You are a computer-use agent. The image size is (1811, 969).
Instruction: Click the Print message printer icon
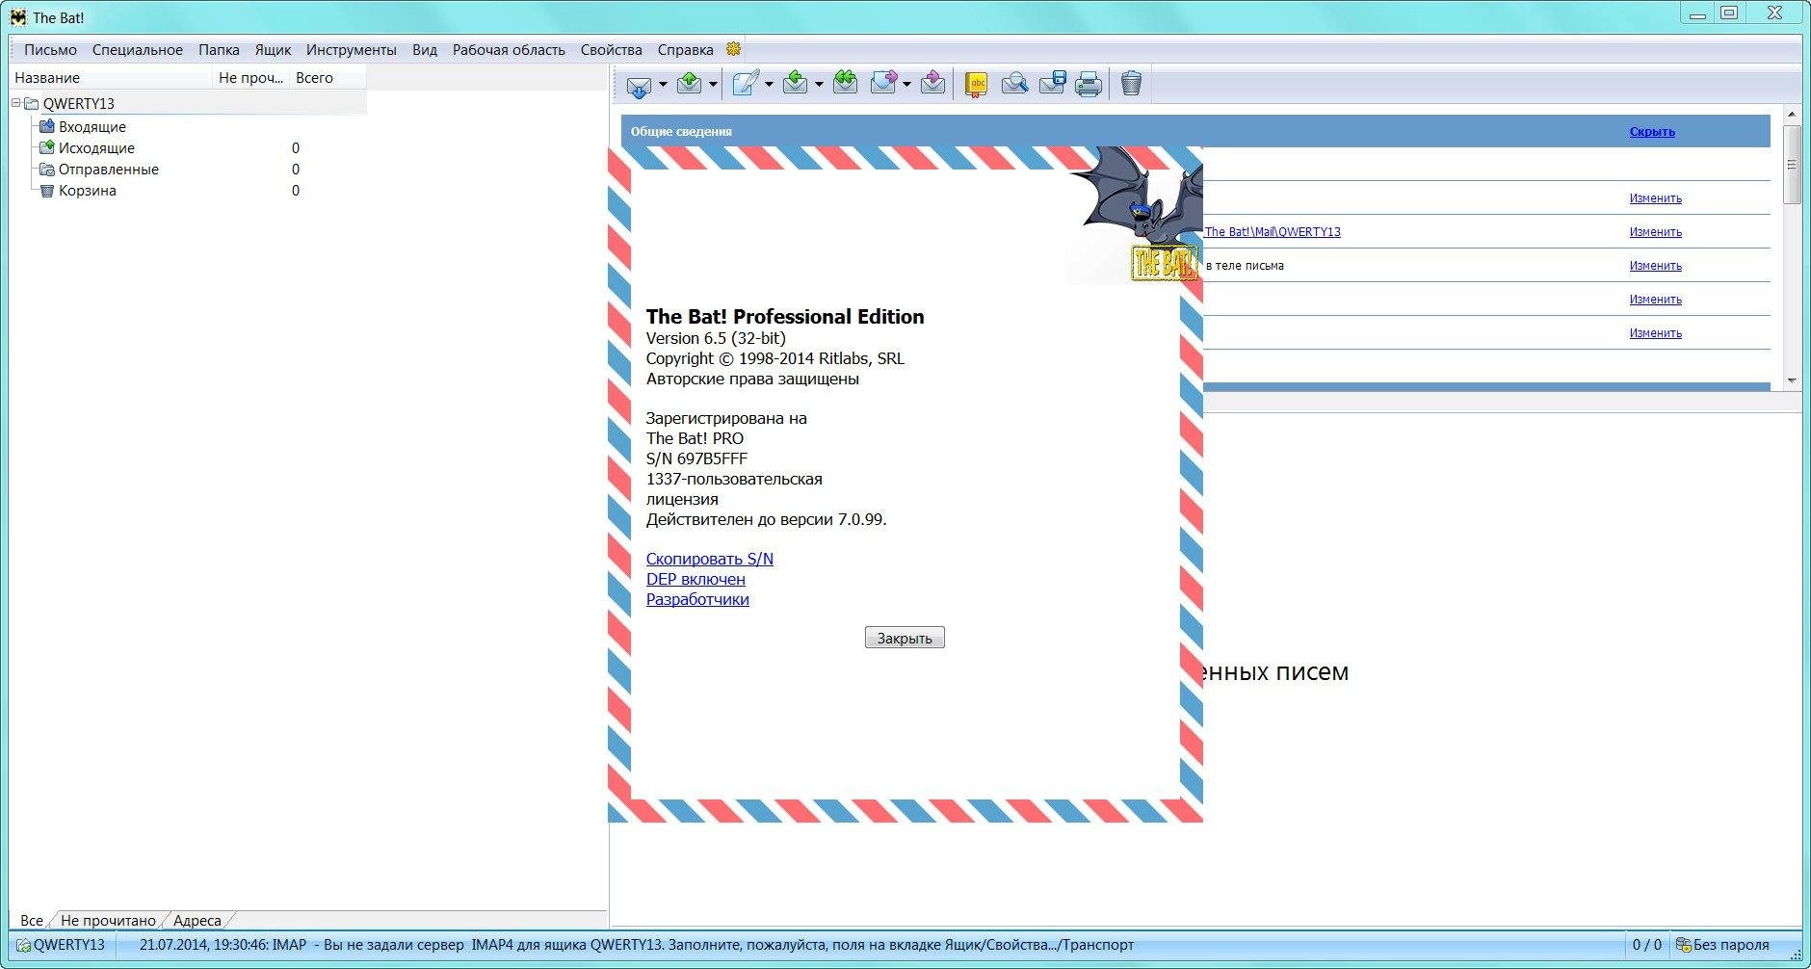1089,85
